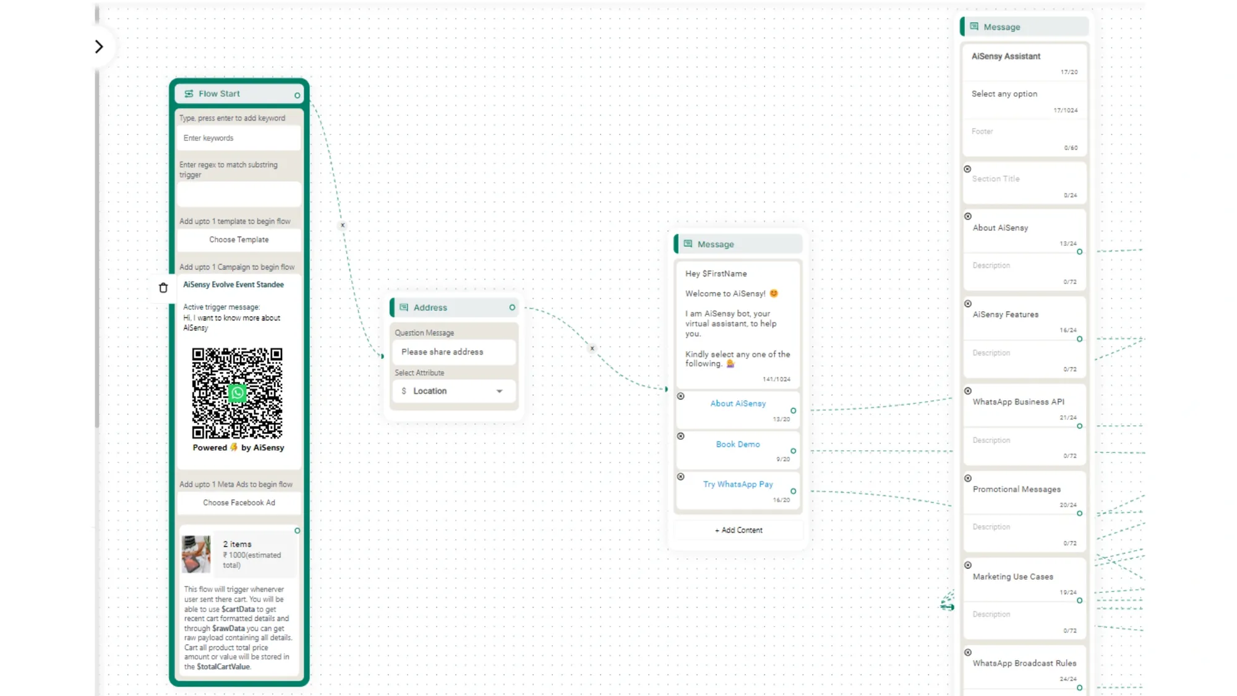The height and width of the screenshot is (696, 1237).
Task: Click the Choose Facebook Ad button
Action: [238, 502]
